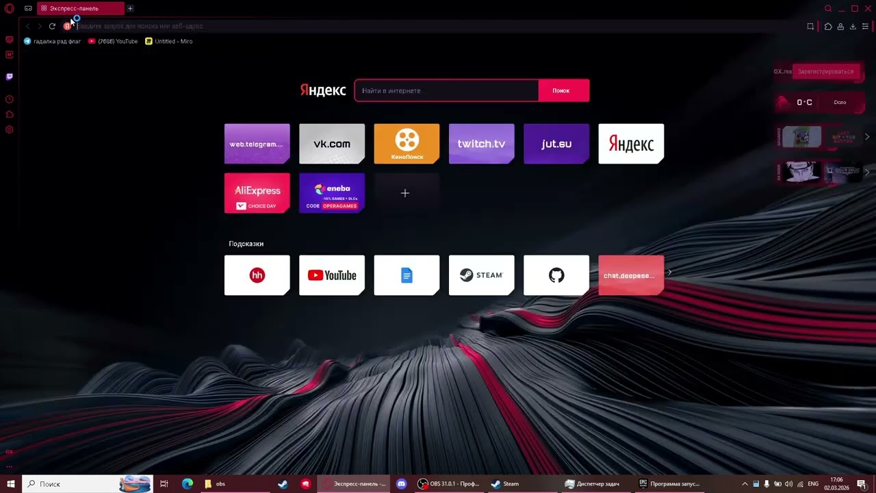This screenshot has width=876, height=493.
Task: Open the STEAM suggestion tile
Action: 481,275
